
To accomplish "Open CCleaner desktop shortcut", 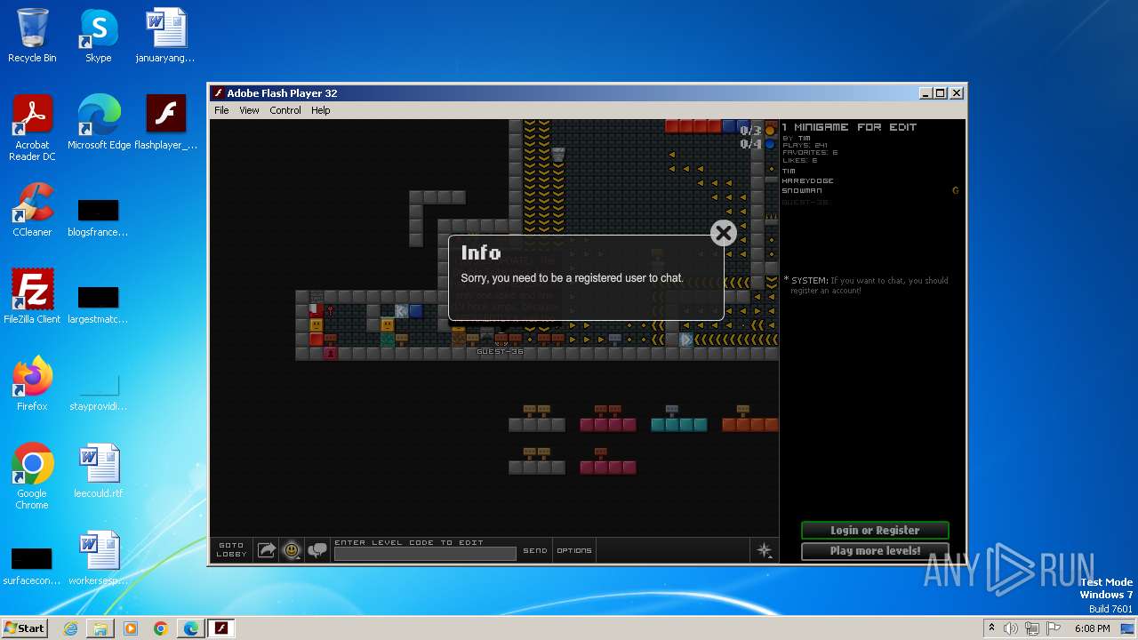I will pos(32,210).
